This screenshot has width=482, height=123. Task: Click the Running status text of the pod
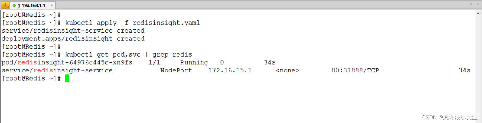click(x=194, y=63)
